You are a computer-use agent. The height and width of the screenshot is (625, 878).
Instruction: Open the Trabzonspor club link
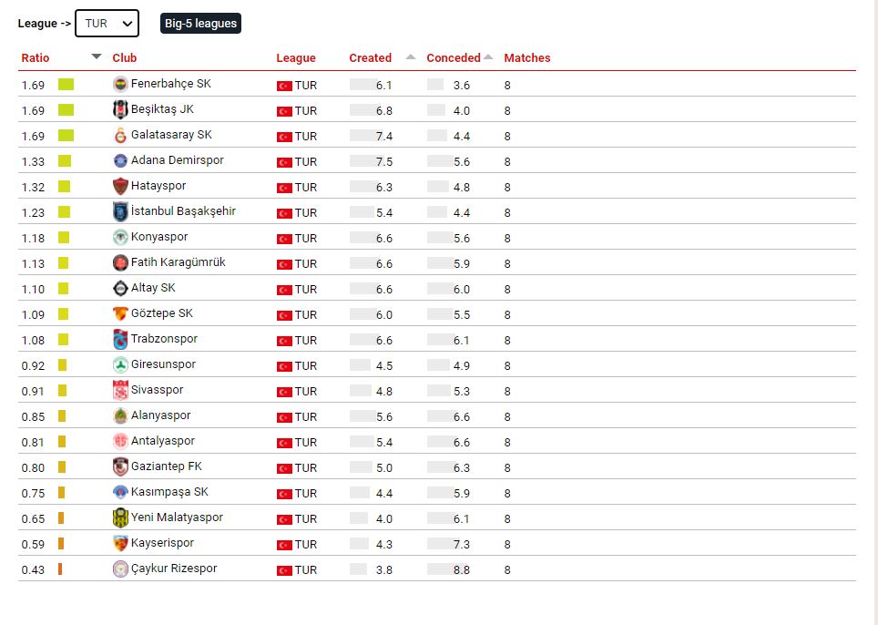[x=164, y=339]
